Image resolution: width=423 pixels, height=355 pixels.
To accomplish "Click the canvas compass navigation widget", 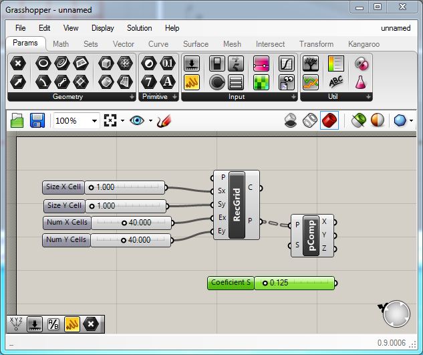I will 396,314.
